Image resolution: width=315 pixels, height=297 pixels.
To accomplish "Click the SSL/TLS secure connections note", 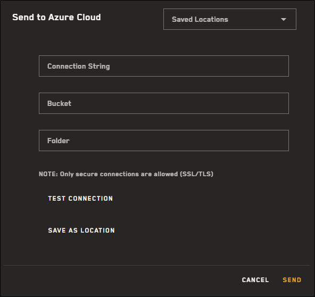I will pos(126,174).
